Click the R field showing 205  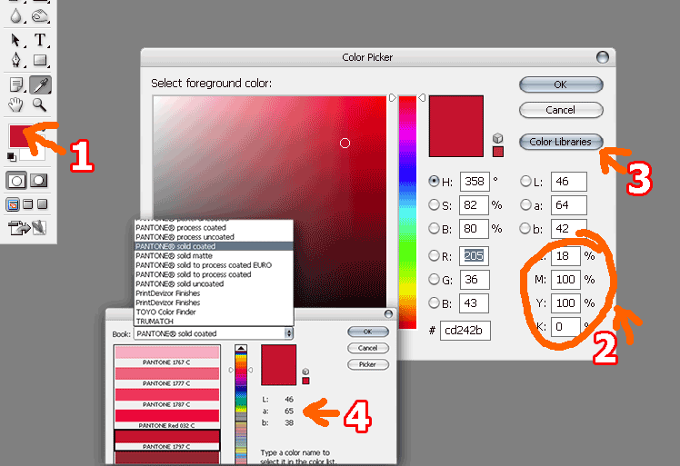click(x=474, y=256)
